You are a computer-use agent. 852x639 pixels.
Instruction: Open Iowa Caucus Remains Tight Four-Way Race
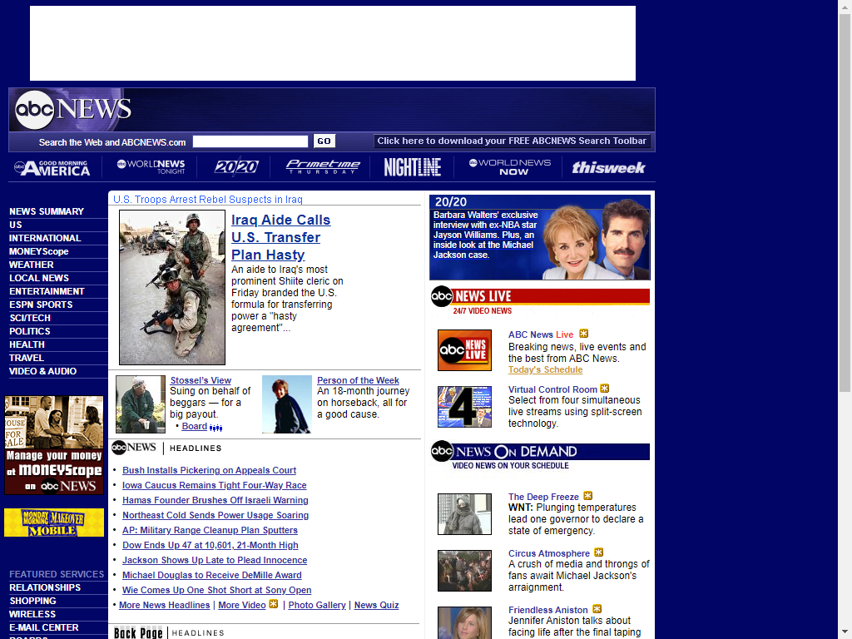[214, 485]
